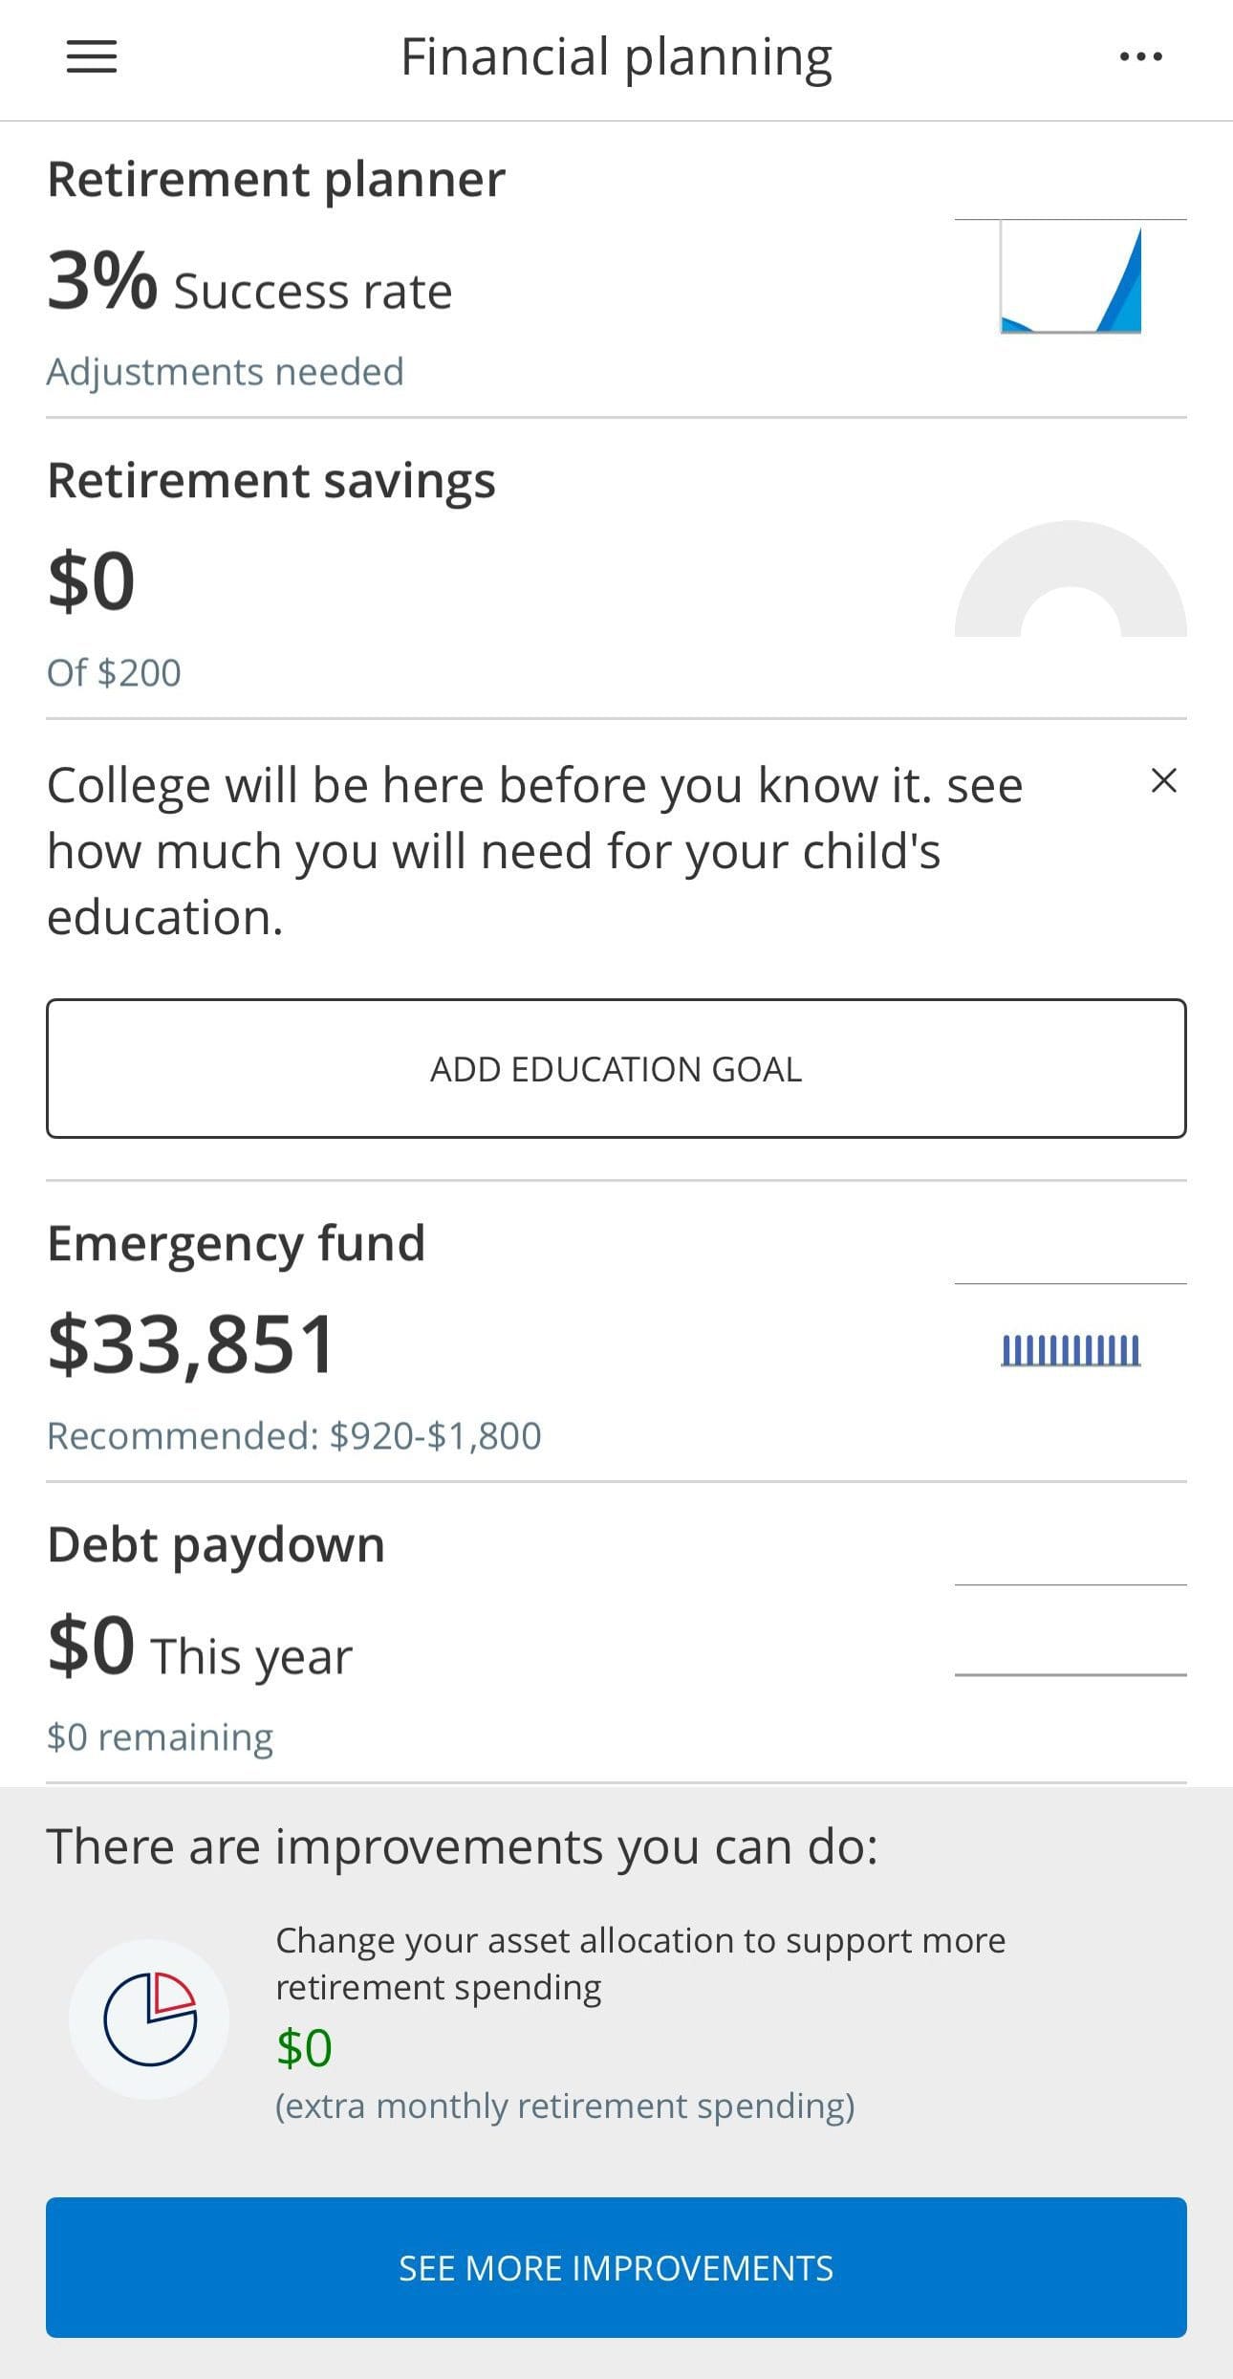Tap the asset allocation pie chart icon
This screenshot has width=1233, height=2379.
[149, 2019]
